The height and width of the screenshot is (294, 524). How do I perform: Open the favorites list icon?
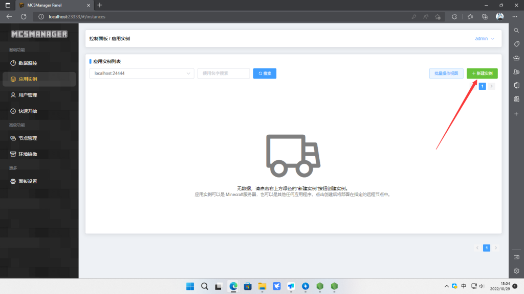point(470,17)
